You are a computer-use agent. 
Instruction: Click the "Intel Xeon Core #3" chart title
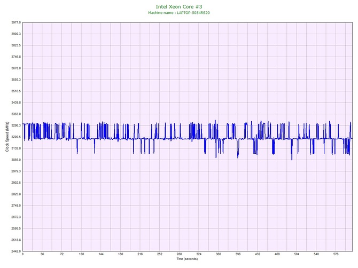click(179, 6)
